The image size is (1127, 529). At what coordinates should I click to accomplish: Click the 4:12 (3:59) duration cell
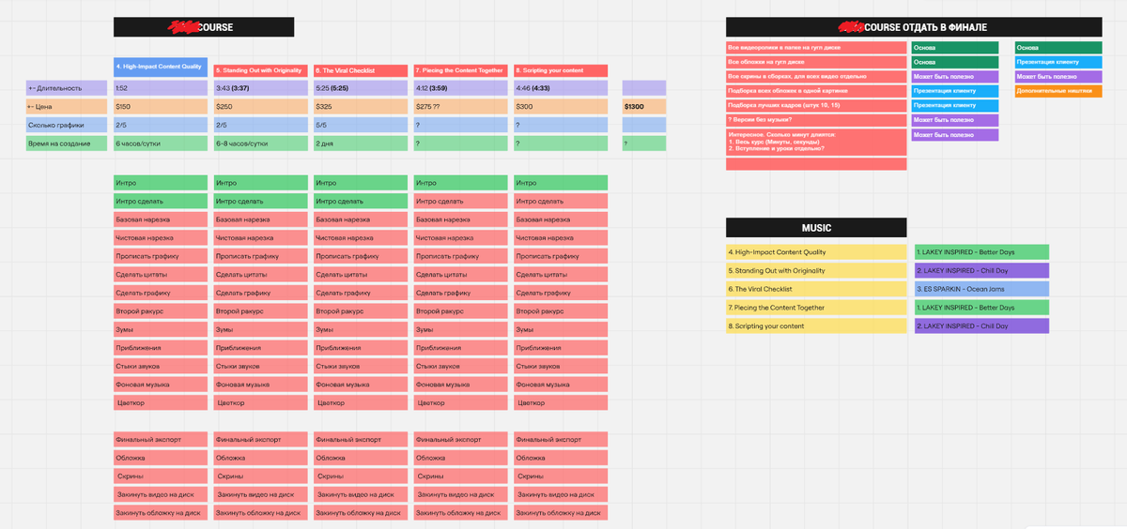click(461, 87)
